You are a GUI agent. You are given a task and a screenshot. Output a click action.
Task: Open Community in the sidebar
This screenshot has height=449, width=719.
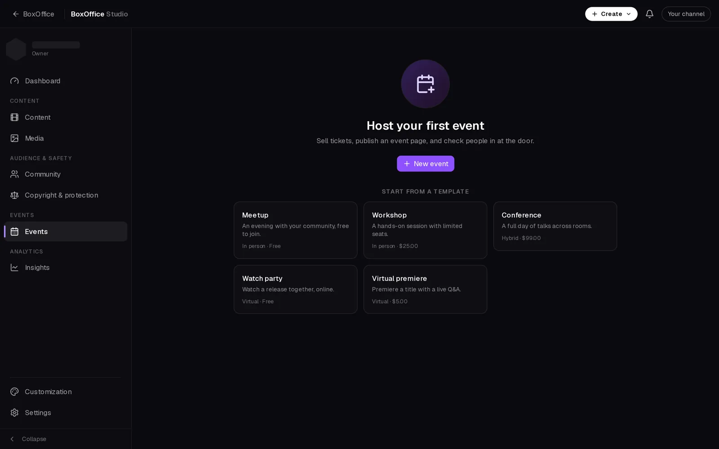(x=66, y=174)
